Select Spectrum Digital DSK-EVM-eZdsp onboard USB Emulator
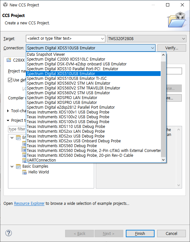This screenshot has height=242, width=190. click(x=94, y=64)
